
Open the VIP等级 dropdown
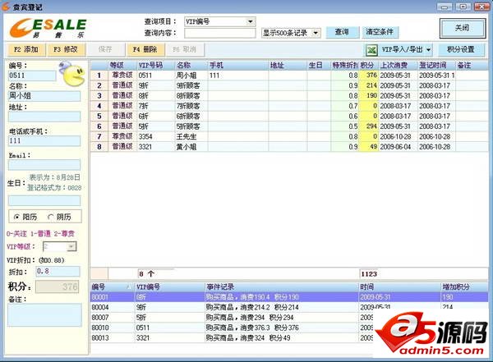coord(71,247)
